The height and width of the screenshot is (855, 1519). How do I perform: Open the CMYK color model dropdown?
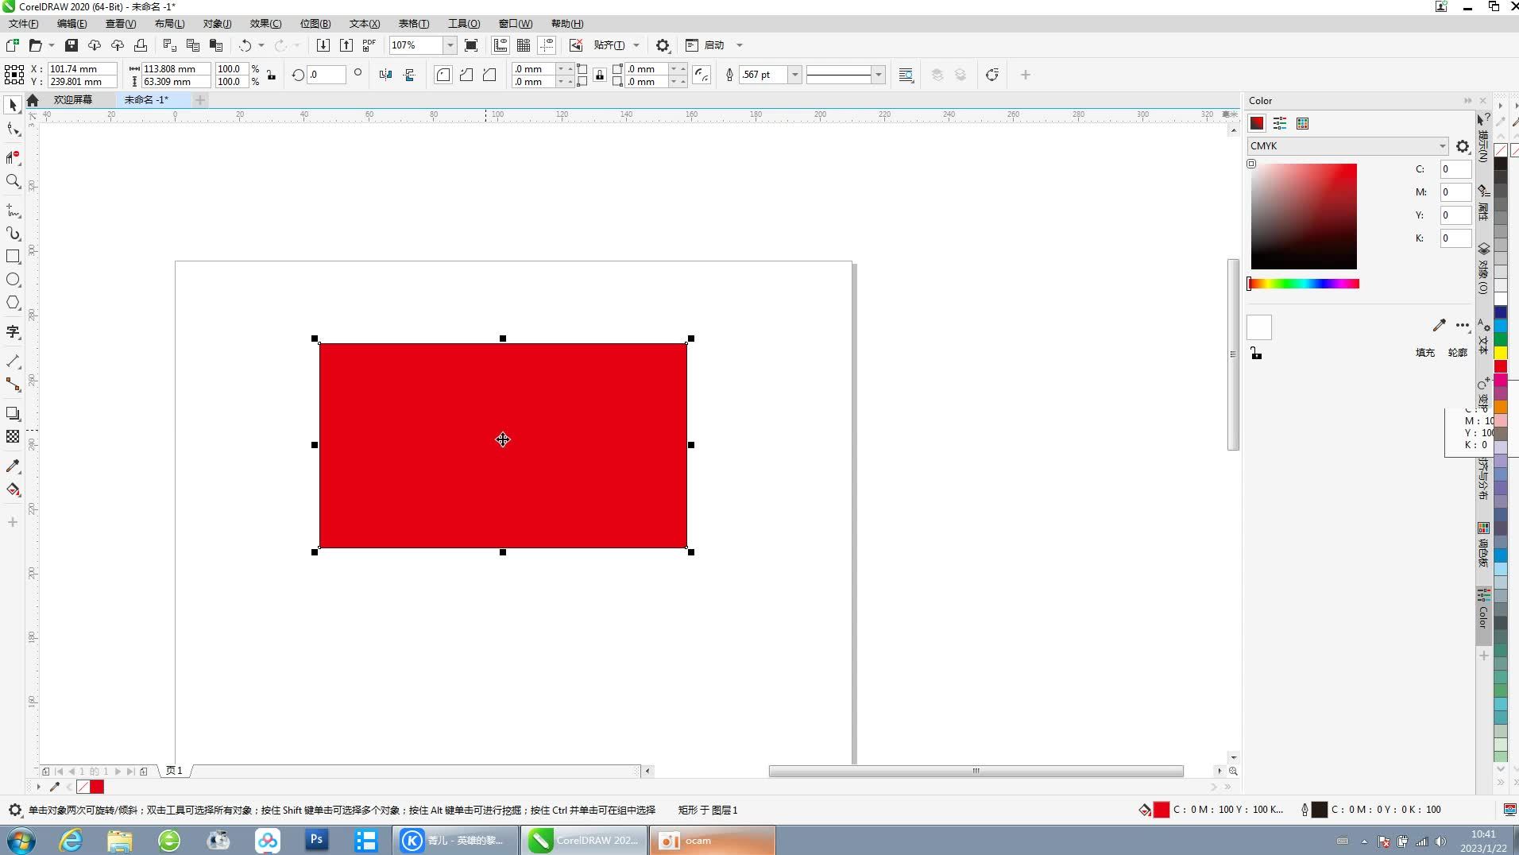click(1441, 145)
